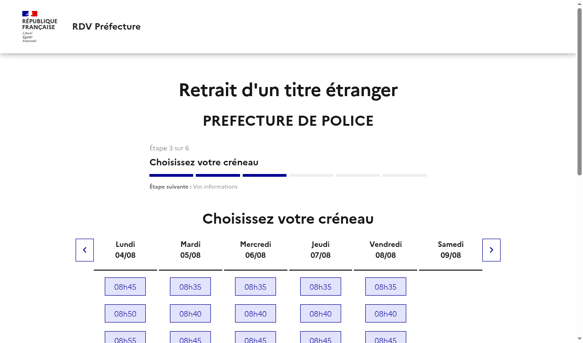
Task: Select 08h45 slot on Lundi 04/08
Action: coord(125,287)
